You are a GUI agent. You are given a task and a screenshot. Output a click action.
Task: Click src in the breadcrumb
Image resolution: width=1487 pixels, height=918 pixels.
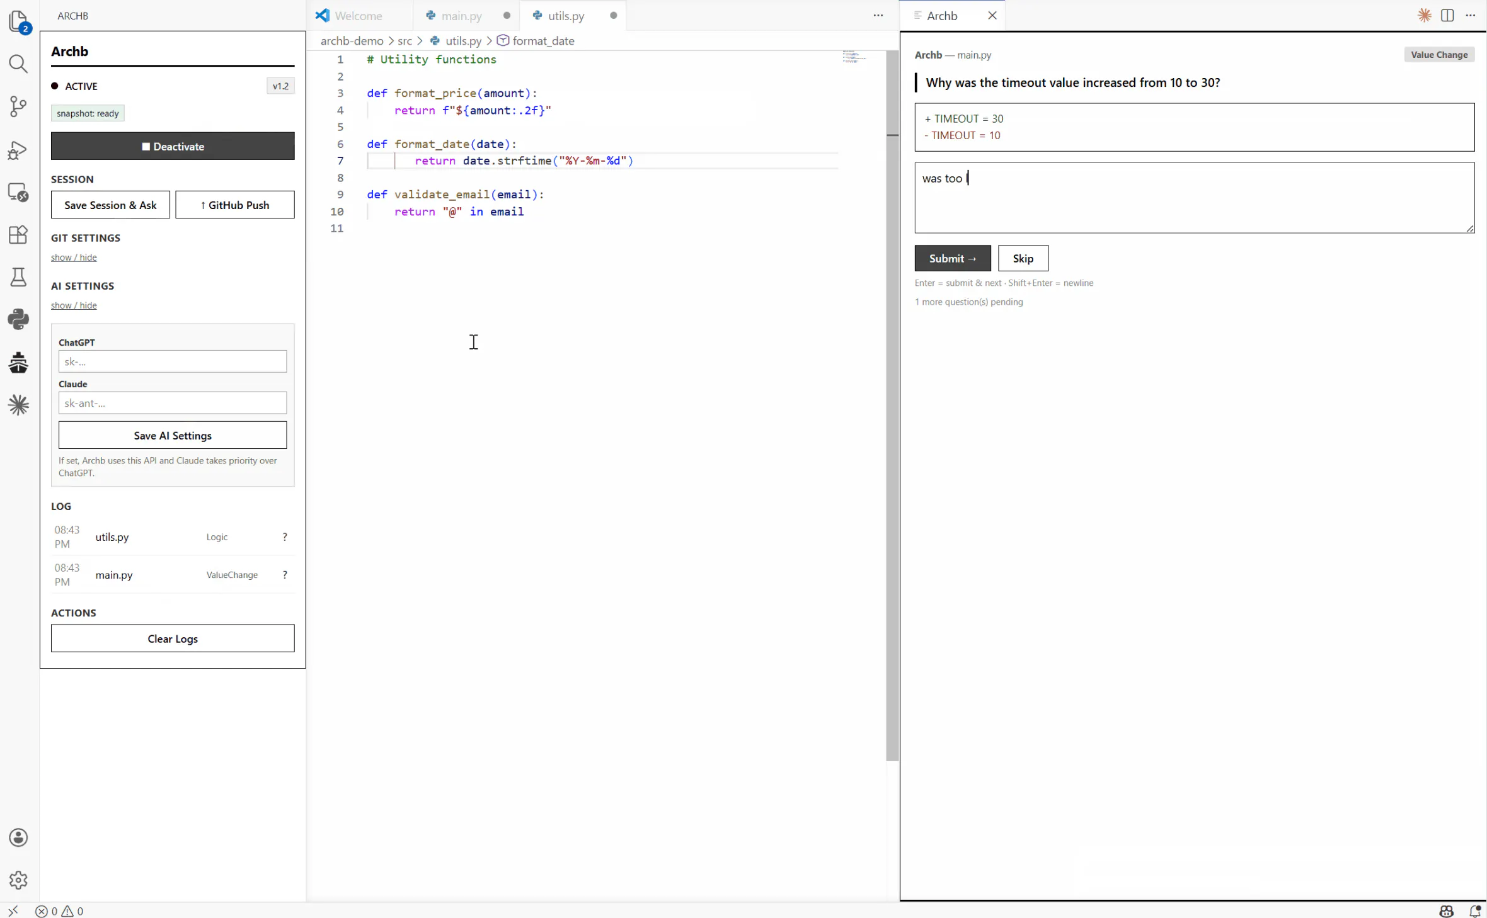tap(405, 41)
